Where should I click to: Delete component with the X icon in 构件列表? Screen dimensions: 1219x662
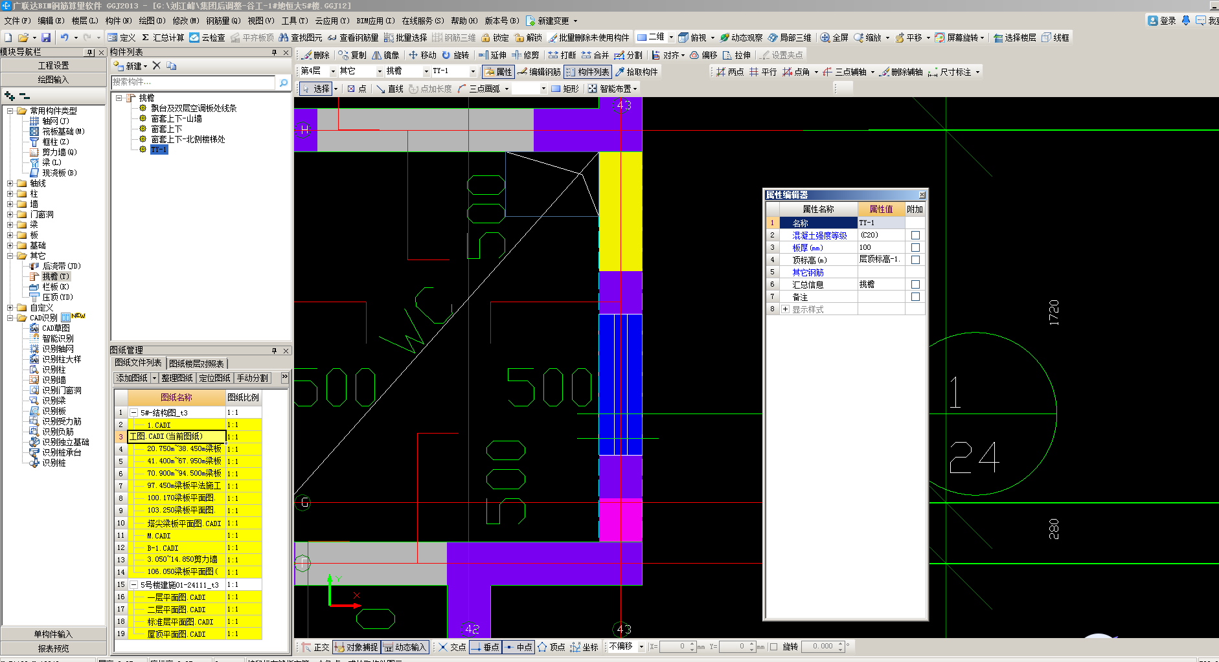[156, 65]
